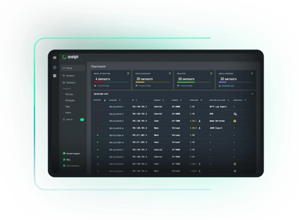This screenshot has width=299, height=220.
Task: Open Packages under Manage
Action: (70, 100)
